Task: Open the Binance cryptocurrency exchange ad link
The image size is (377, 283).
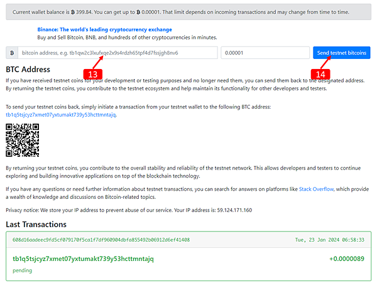Action: pos(104,29)
